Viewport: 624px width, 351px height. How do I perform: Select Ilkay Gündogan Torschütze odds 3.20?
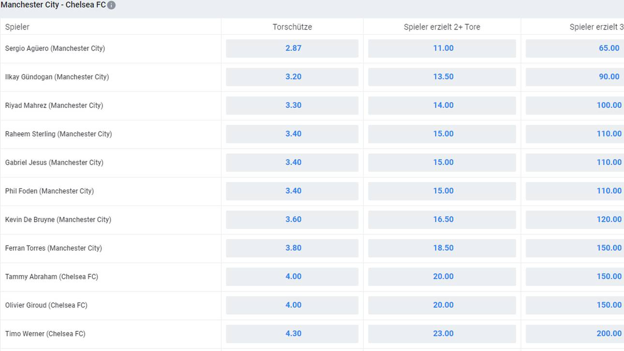click(292, 77)
